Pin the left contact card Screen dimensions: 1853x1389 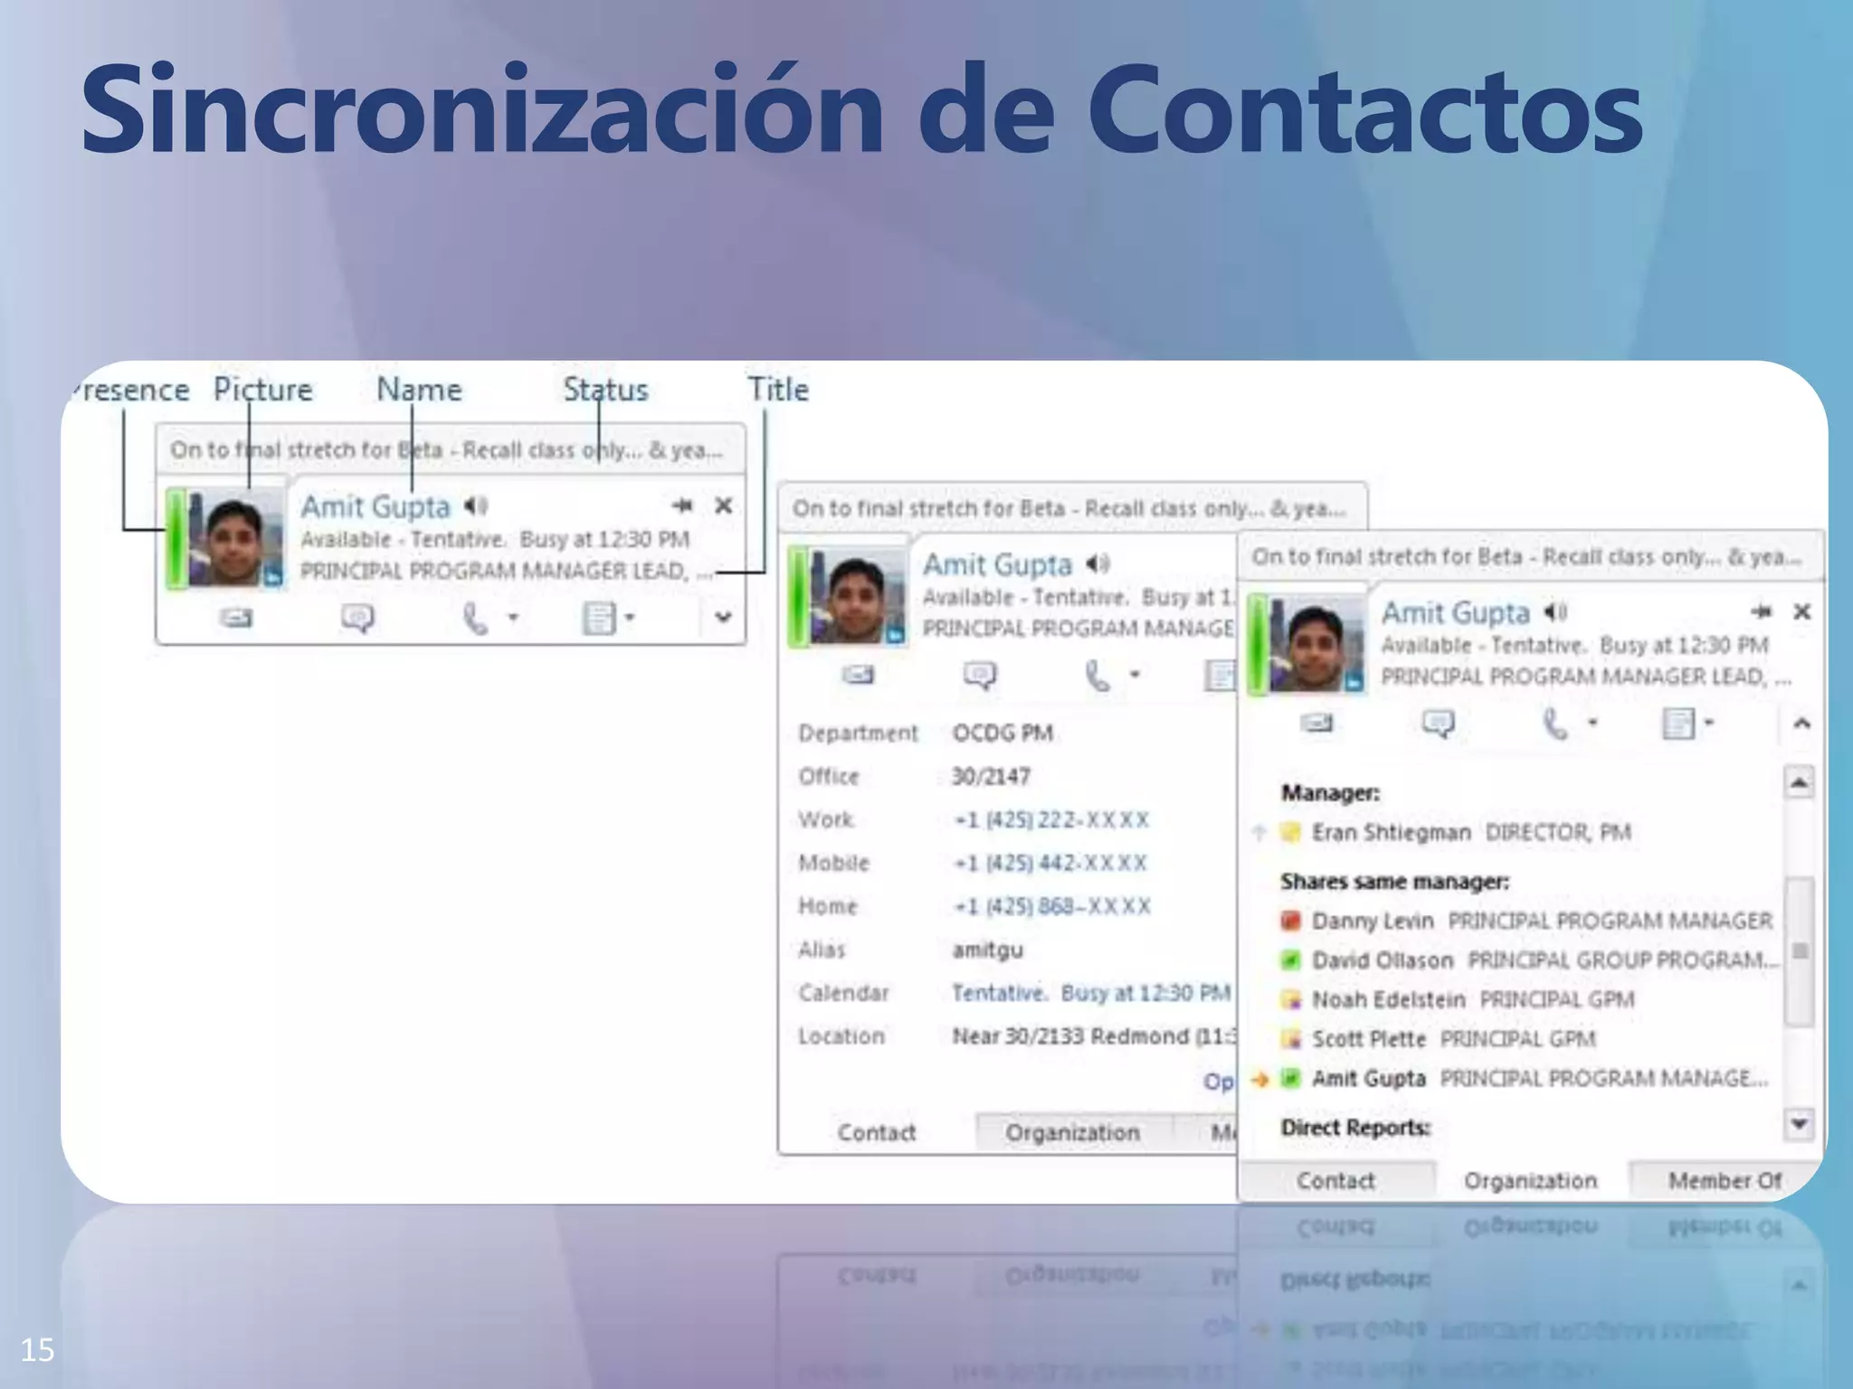682,506
